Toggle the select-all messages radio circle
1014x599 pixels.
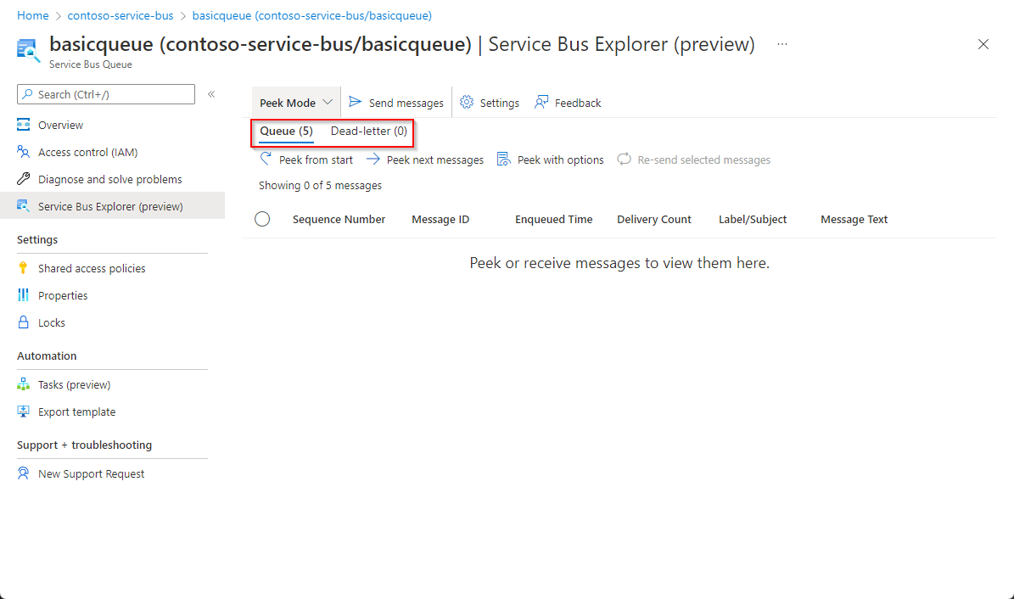coord(262,219)
